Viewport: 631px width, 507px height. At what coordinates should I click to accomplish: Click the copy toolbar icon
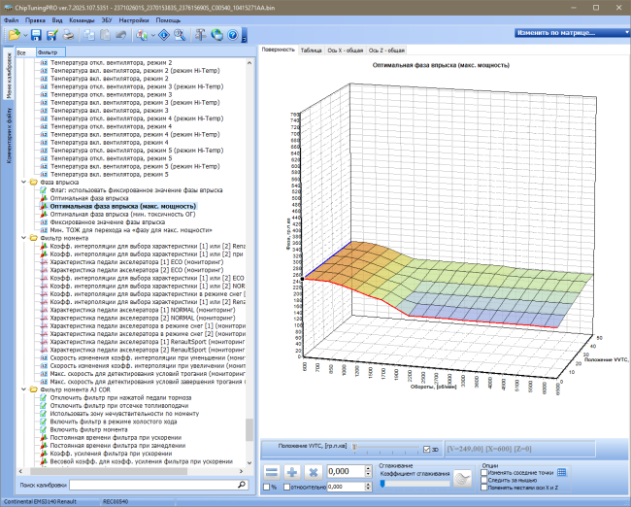click(x=89, y=35)
